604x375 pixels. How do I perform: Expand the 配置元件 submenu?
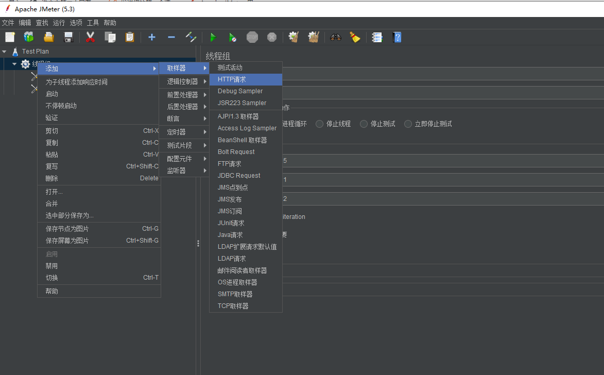coord(184,159)
